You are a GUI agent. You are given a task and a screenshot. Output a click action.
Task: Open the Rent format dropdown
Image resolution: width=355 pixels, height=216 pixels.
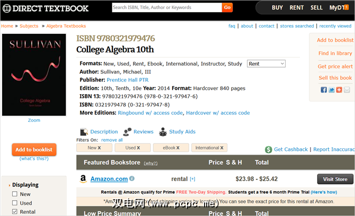click(266, 64)
